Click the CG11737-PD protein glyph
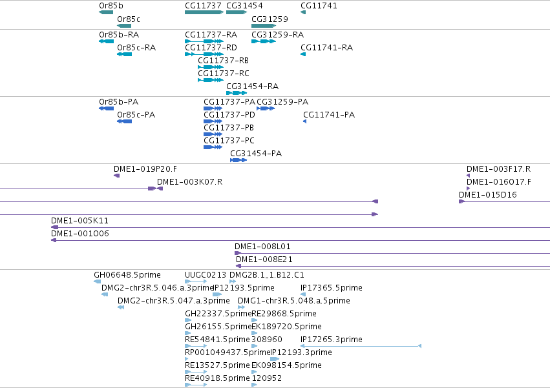 click(213, 121)
